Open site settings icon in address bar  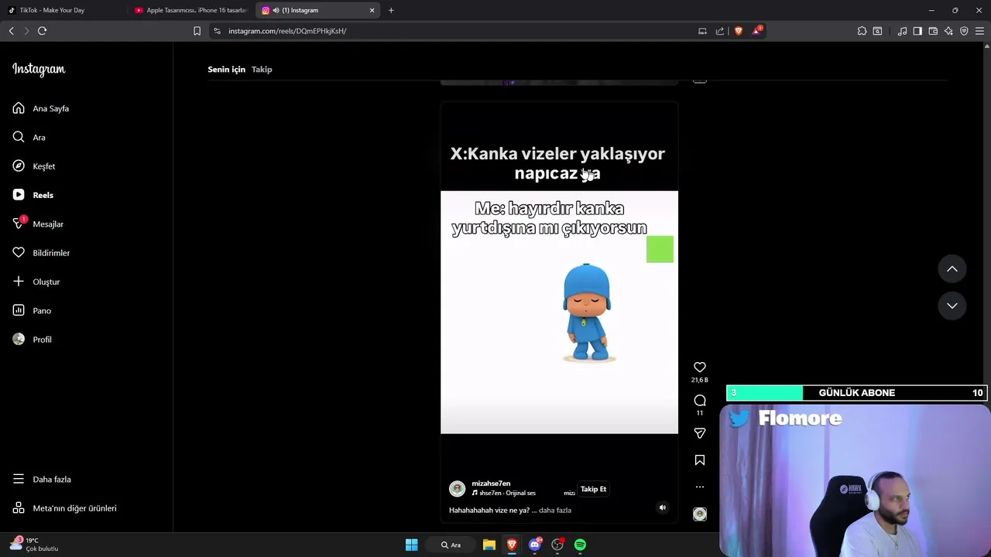[217, 31]
